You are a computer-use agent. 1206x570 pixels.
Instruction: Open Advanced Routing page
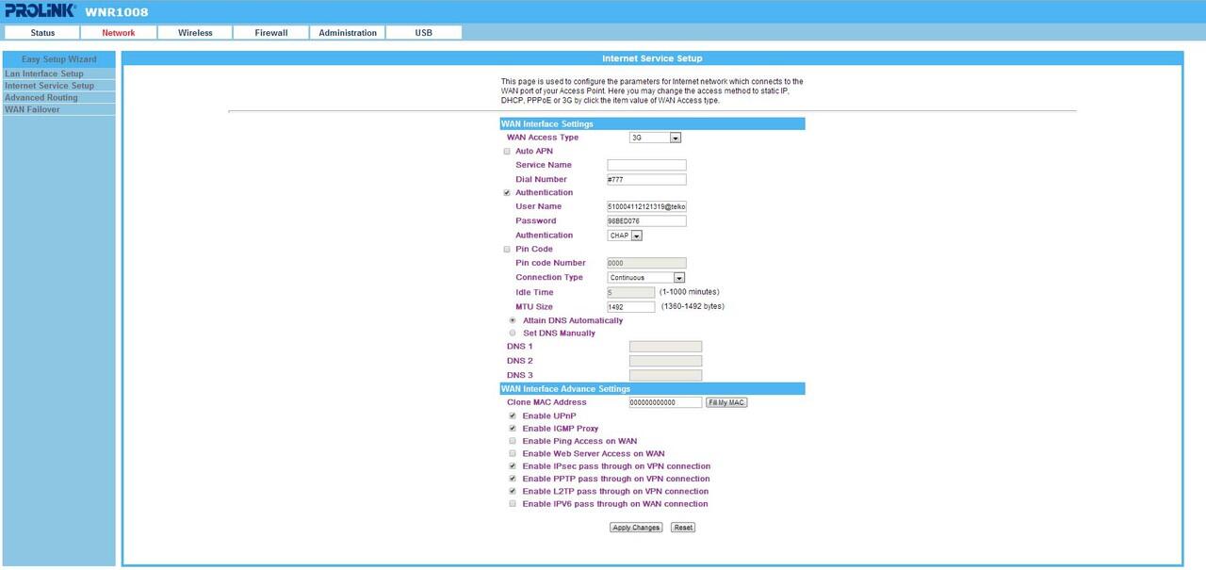click(x=41, y=98)
